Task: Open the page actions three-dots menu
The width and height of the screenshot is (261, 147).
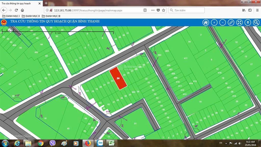Action: click(153, 10)
